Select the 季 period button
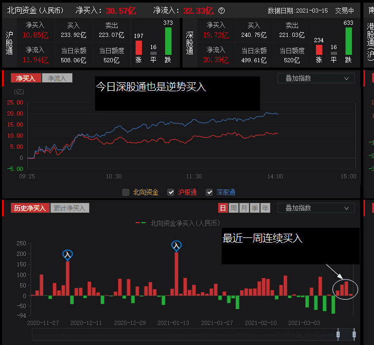This screenshot has height=345, width=374. 255,208
